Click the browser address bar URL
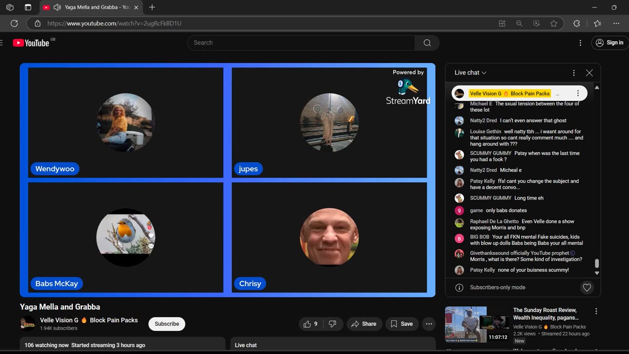Image resolution: width=629 pixels, height=354 pixels. 114,23
